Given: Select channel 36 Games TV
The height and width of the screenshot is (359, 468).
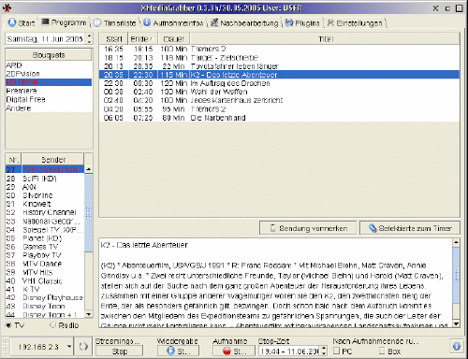Looking at the screenshot, I should [45, 247].
